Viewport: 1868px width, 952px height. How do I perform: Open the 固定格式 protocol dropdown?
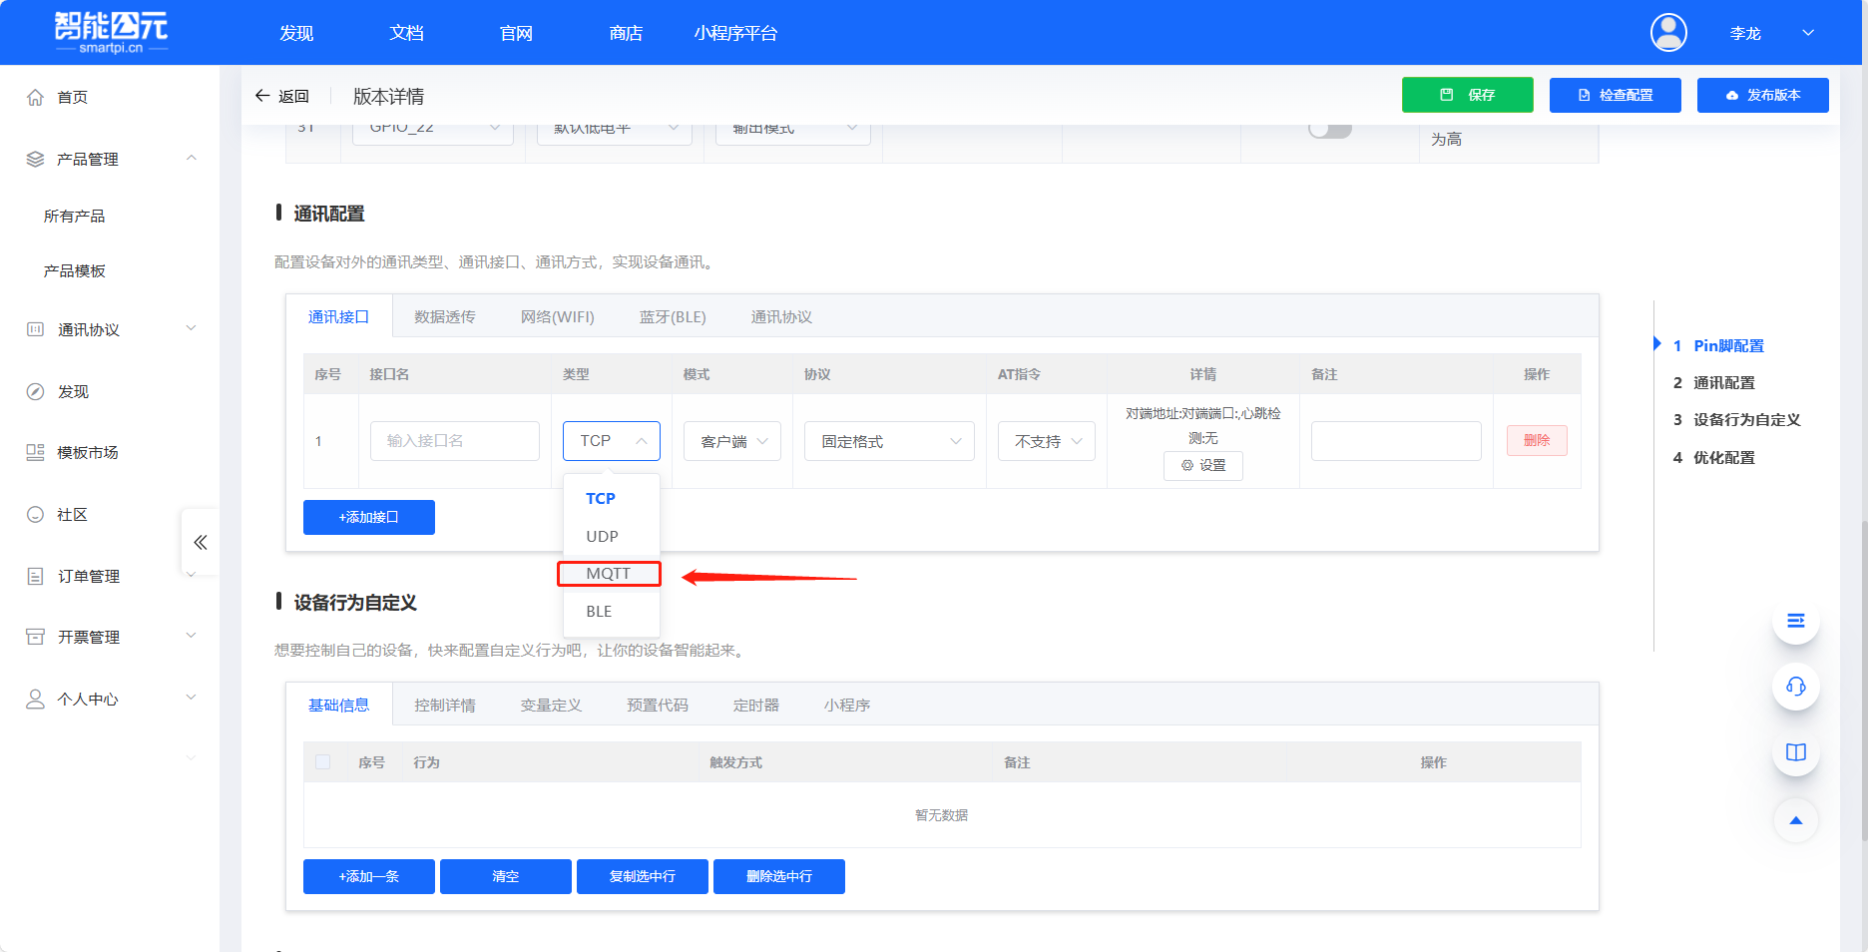click(x=889, y=441)
